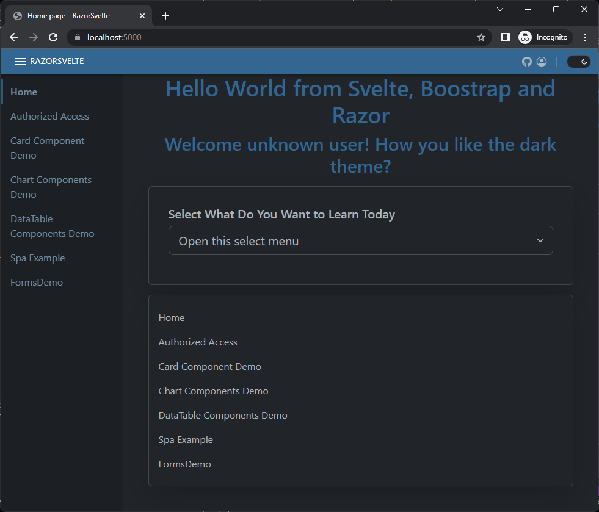Expand the 'Open this select menu' dropdown
The height and width of the screenshot is (512, 599).
360,241
